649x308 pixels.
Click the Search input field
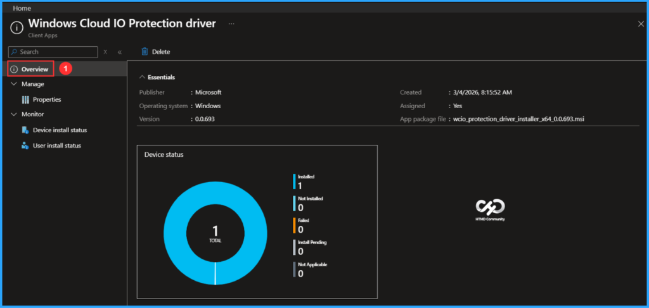(x=53, y=52)
